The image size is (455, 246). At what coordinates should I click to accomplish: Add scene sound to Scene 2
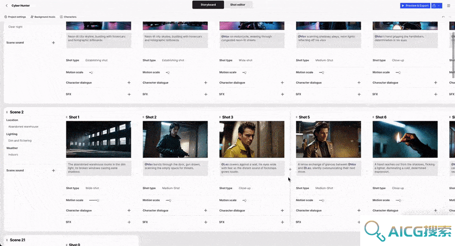(x=54, y=171)
